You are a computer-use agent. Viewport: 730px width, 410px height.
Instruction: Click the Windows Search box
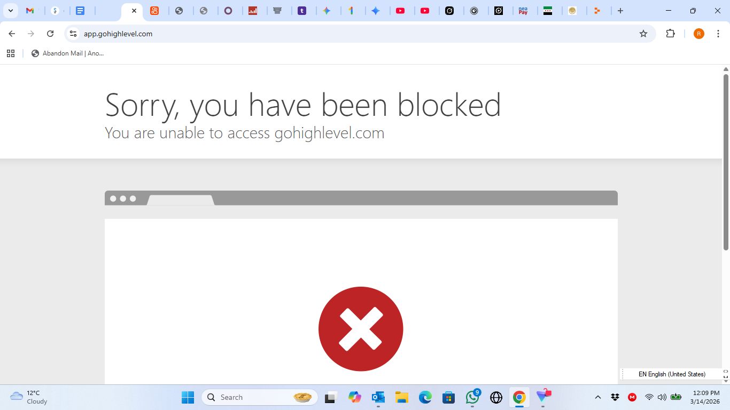(x=260, y=397)
